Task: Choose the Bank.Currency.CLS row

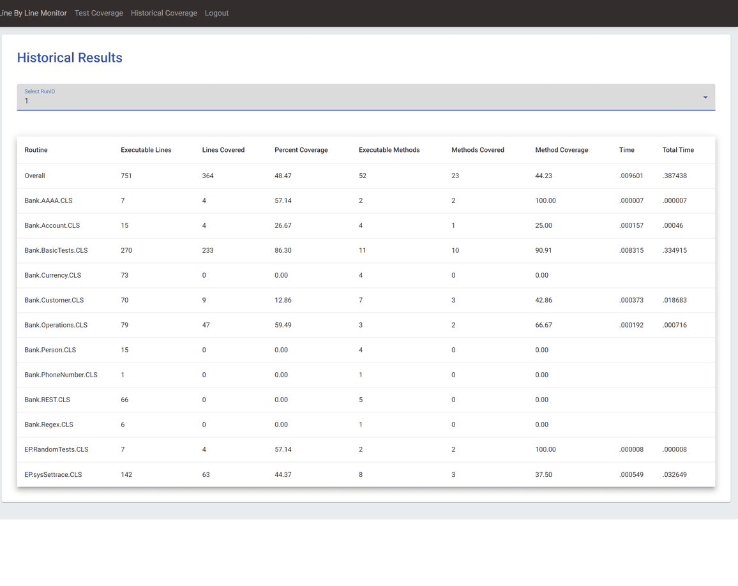Action: click(52, 275)
